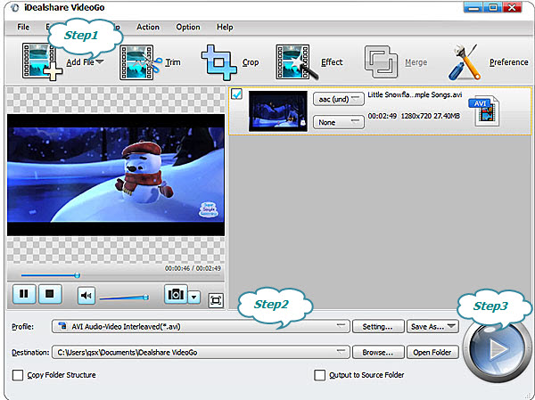Click the Preference label text
The width and height of the screenshot is (535, 400).
click(x=509, y=62)
